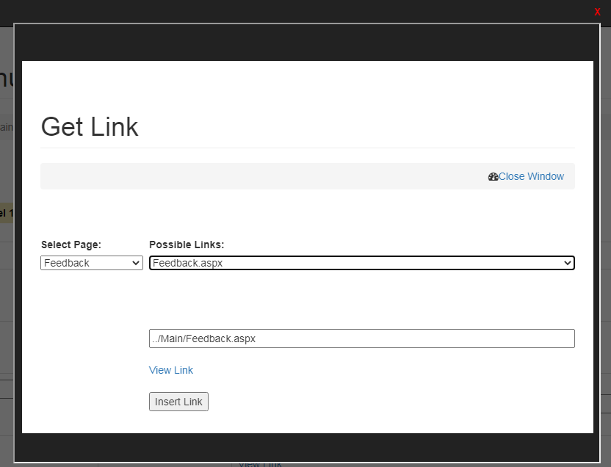
Task: Close the popup with the red X
Action: pyautogui.click(x=597, y=12)
